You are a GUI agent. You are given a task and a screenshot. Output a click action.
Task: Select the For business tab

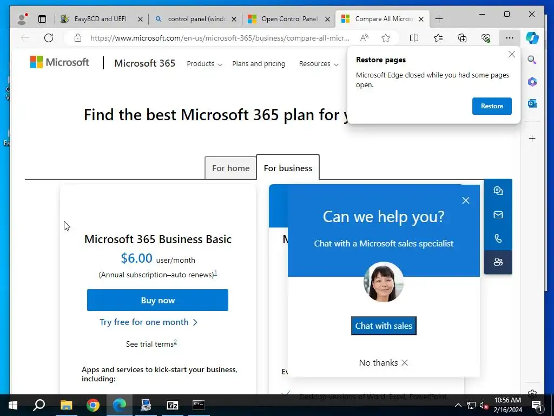click(288, 168)
